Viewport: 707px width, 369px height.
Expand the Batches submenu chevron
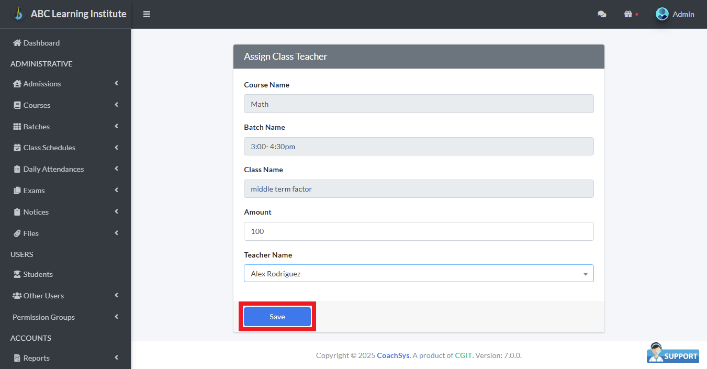[116, 126]
